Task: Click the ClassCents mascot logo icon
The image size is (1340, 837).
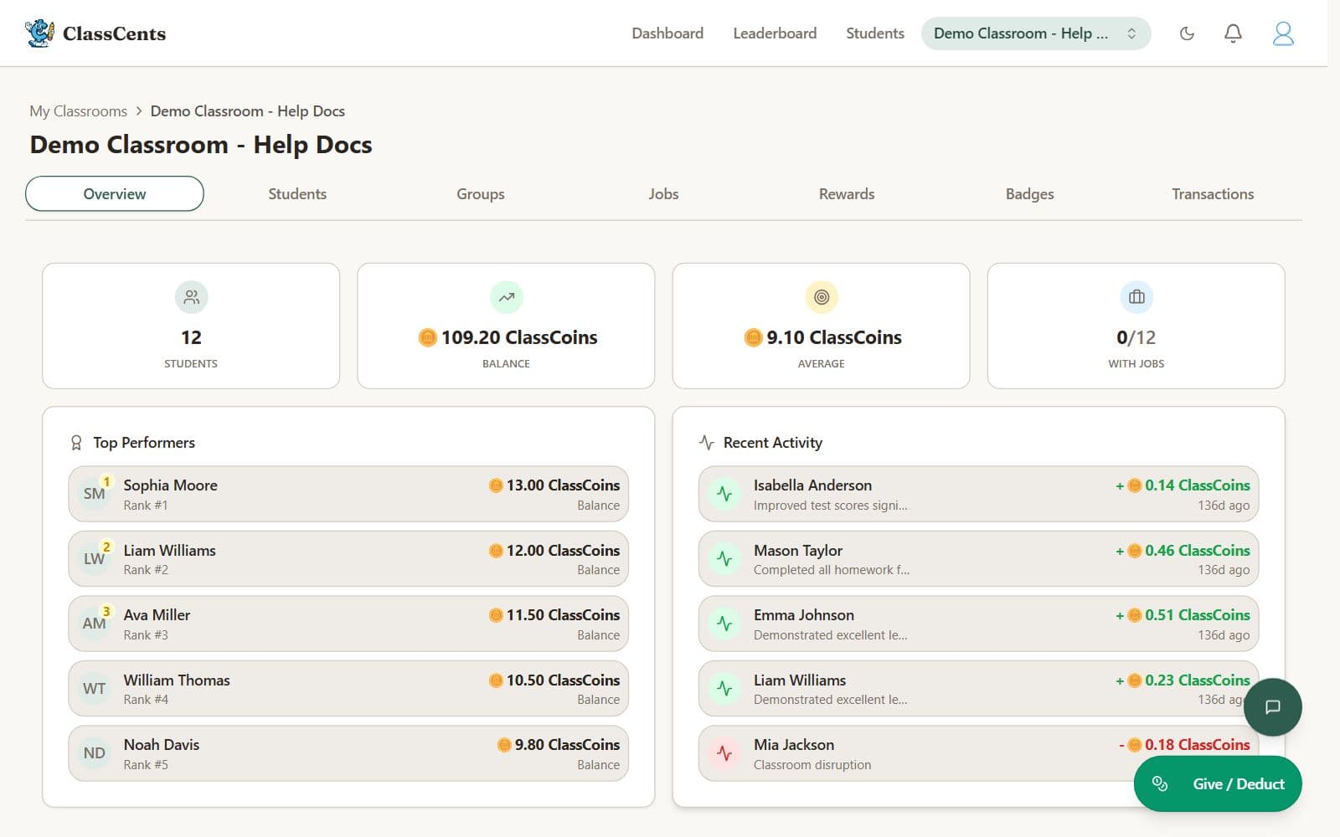Action: [x=39, y=33]
